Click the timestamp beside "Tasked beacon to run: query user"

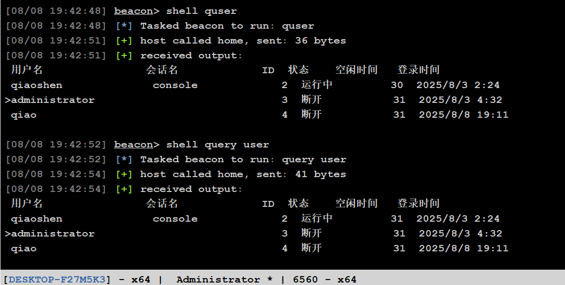56,159
